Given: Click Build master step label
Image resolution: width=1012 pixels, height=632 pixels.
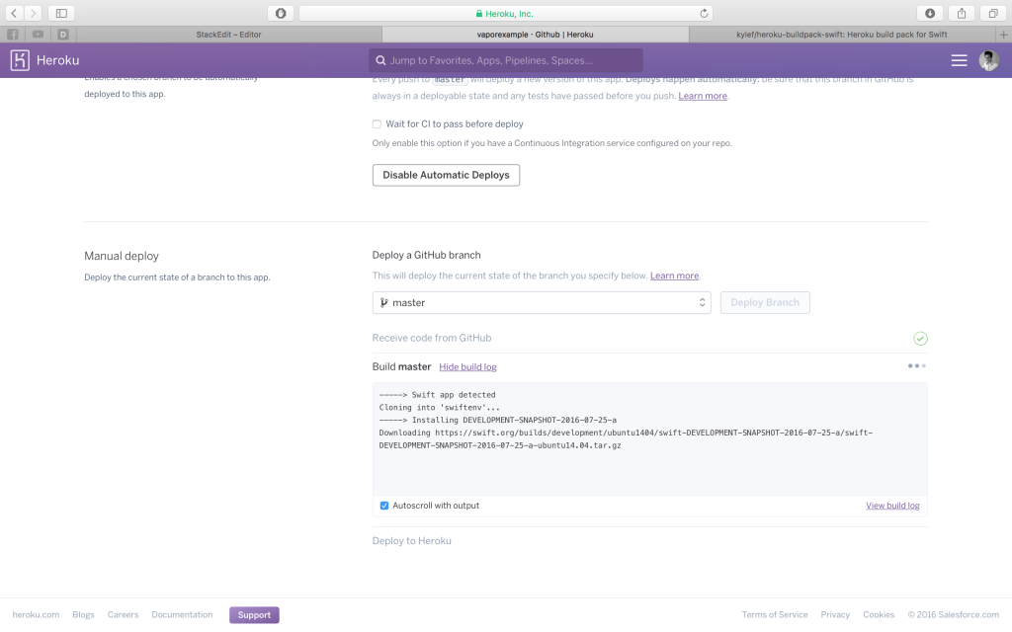Looking at the screenshot, I should click(x=401, y=366).
